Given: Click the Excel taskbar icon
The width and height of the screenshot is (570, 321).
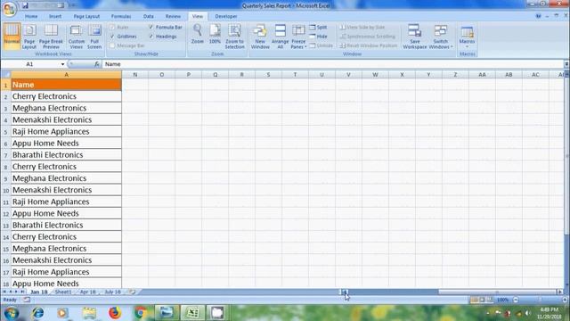Looking at the screenshot, I should click(192, 313).
